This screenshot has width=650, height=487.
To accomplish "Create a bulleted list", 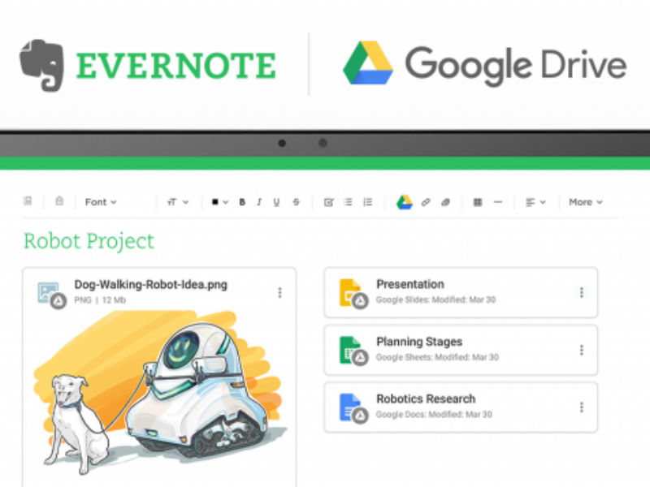I will (x=349, y=202).
